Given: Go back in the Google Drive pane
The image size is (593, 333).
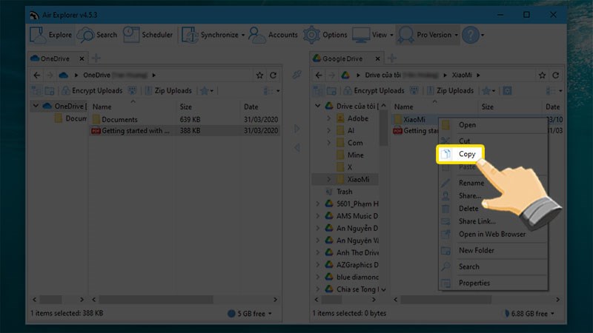Looking at the screenshot, I should (x=319, y=75).
